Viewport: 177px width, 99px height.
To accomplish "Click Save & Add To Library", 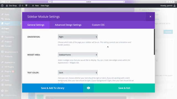I will [x=53, y=88].
